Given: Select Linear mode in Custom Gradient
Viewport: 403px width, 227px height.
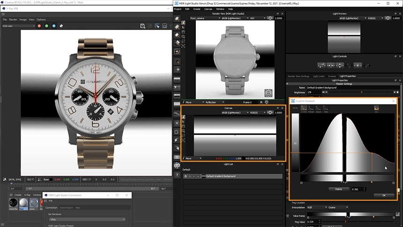Looking at the screenshot, I should (318, 108).
